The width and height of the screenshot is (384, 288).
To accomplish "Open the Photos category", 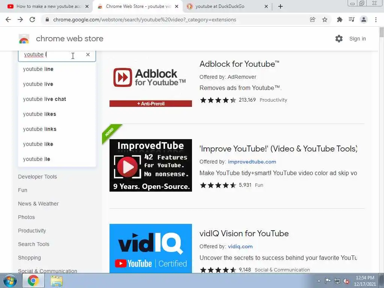I will [x=26, y=217].
